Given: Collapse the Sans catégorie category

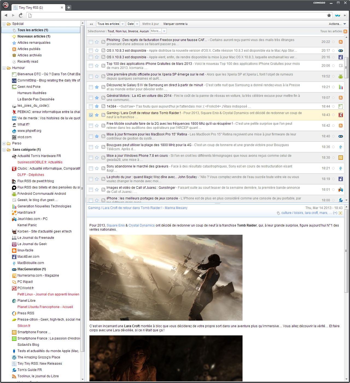Looking at the screenshot, I should pyautogui.click(x=4, y=150).
